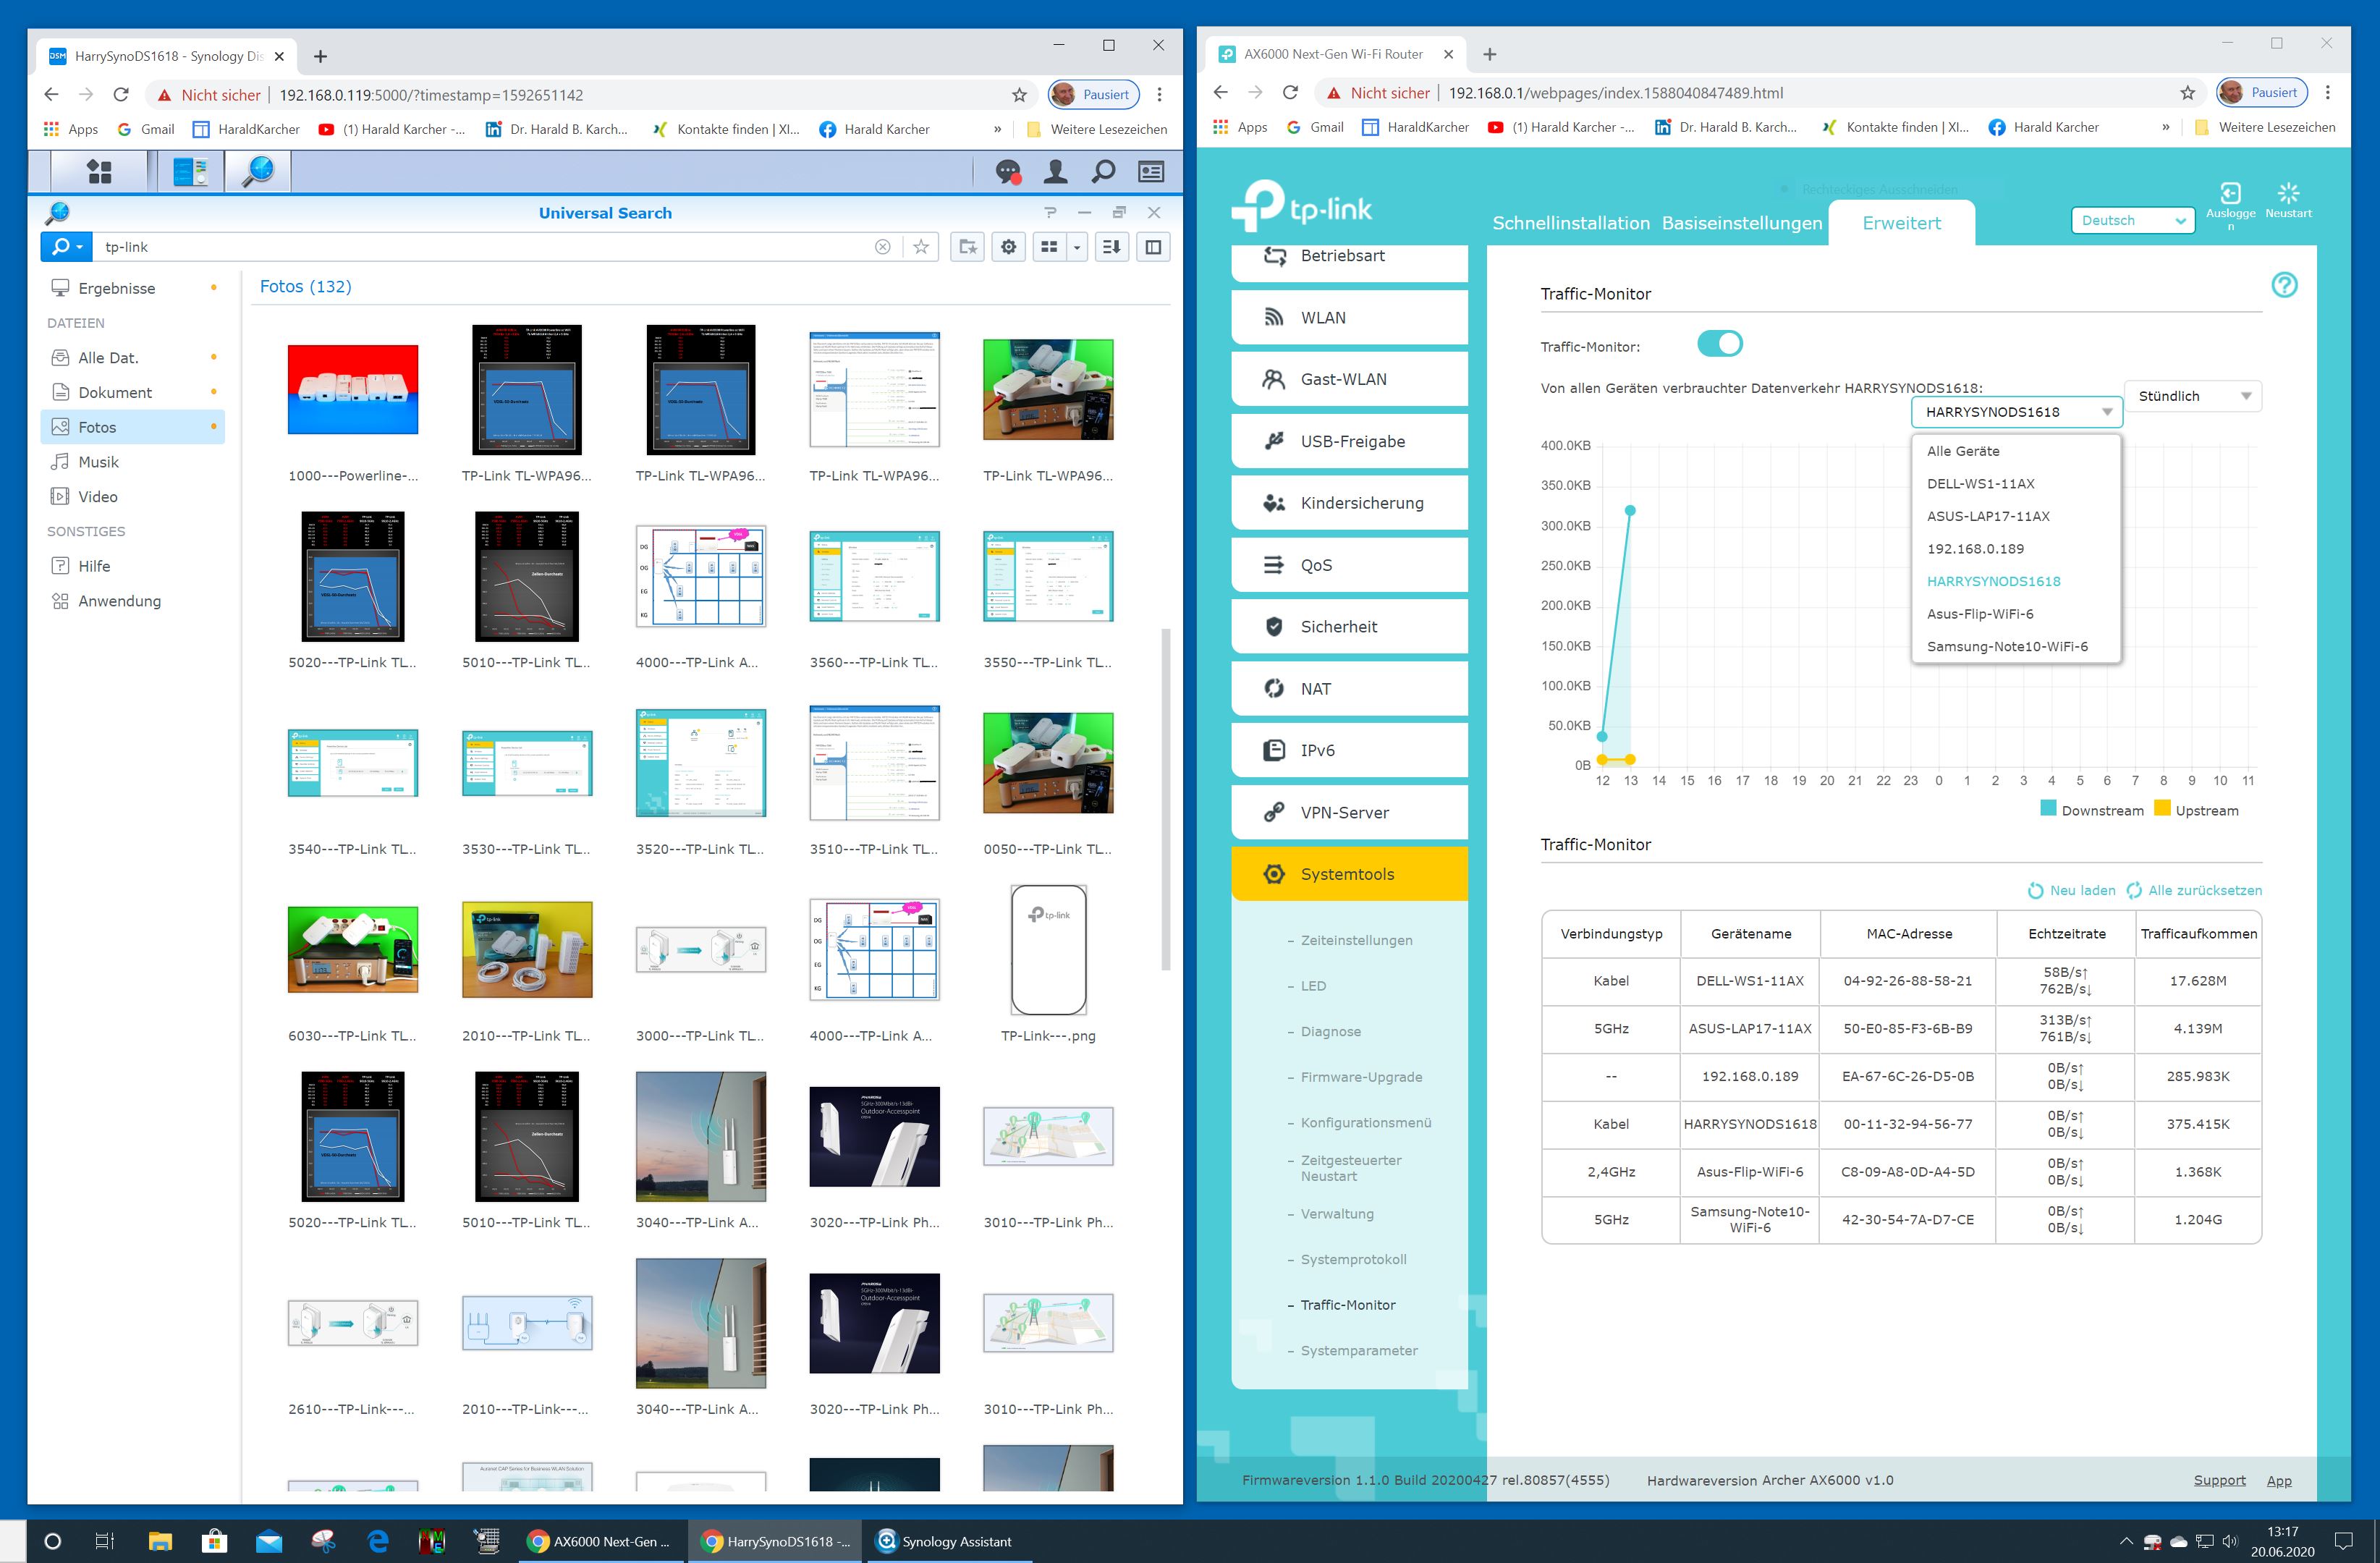Open Synology DSM main menu icon

pyautogui.click(x=99, y=172)
